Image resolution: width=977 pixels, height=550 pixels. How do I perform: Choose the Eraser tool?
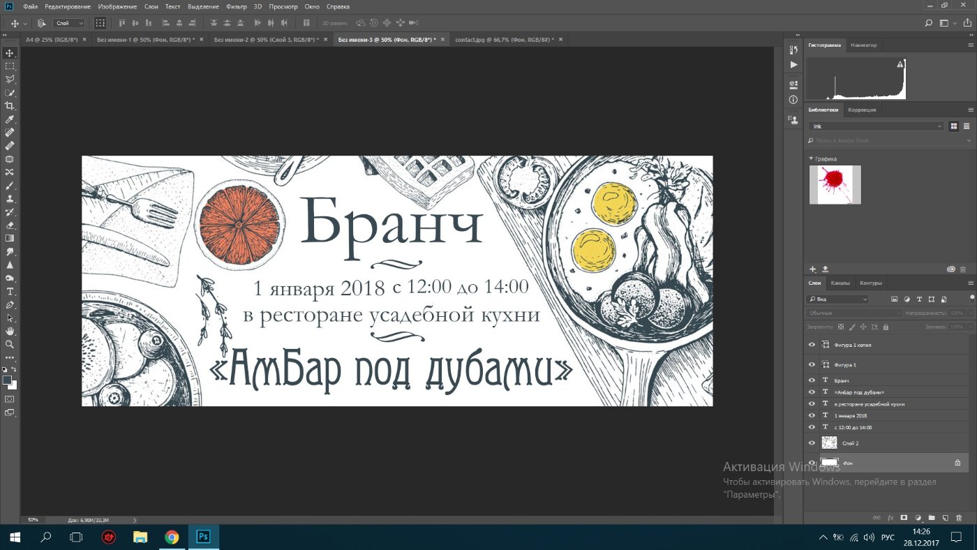click(x=10, y=225)
